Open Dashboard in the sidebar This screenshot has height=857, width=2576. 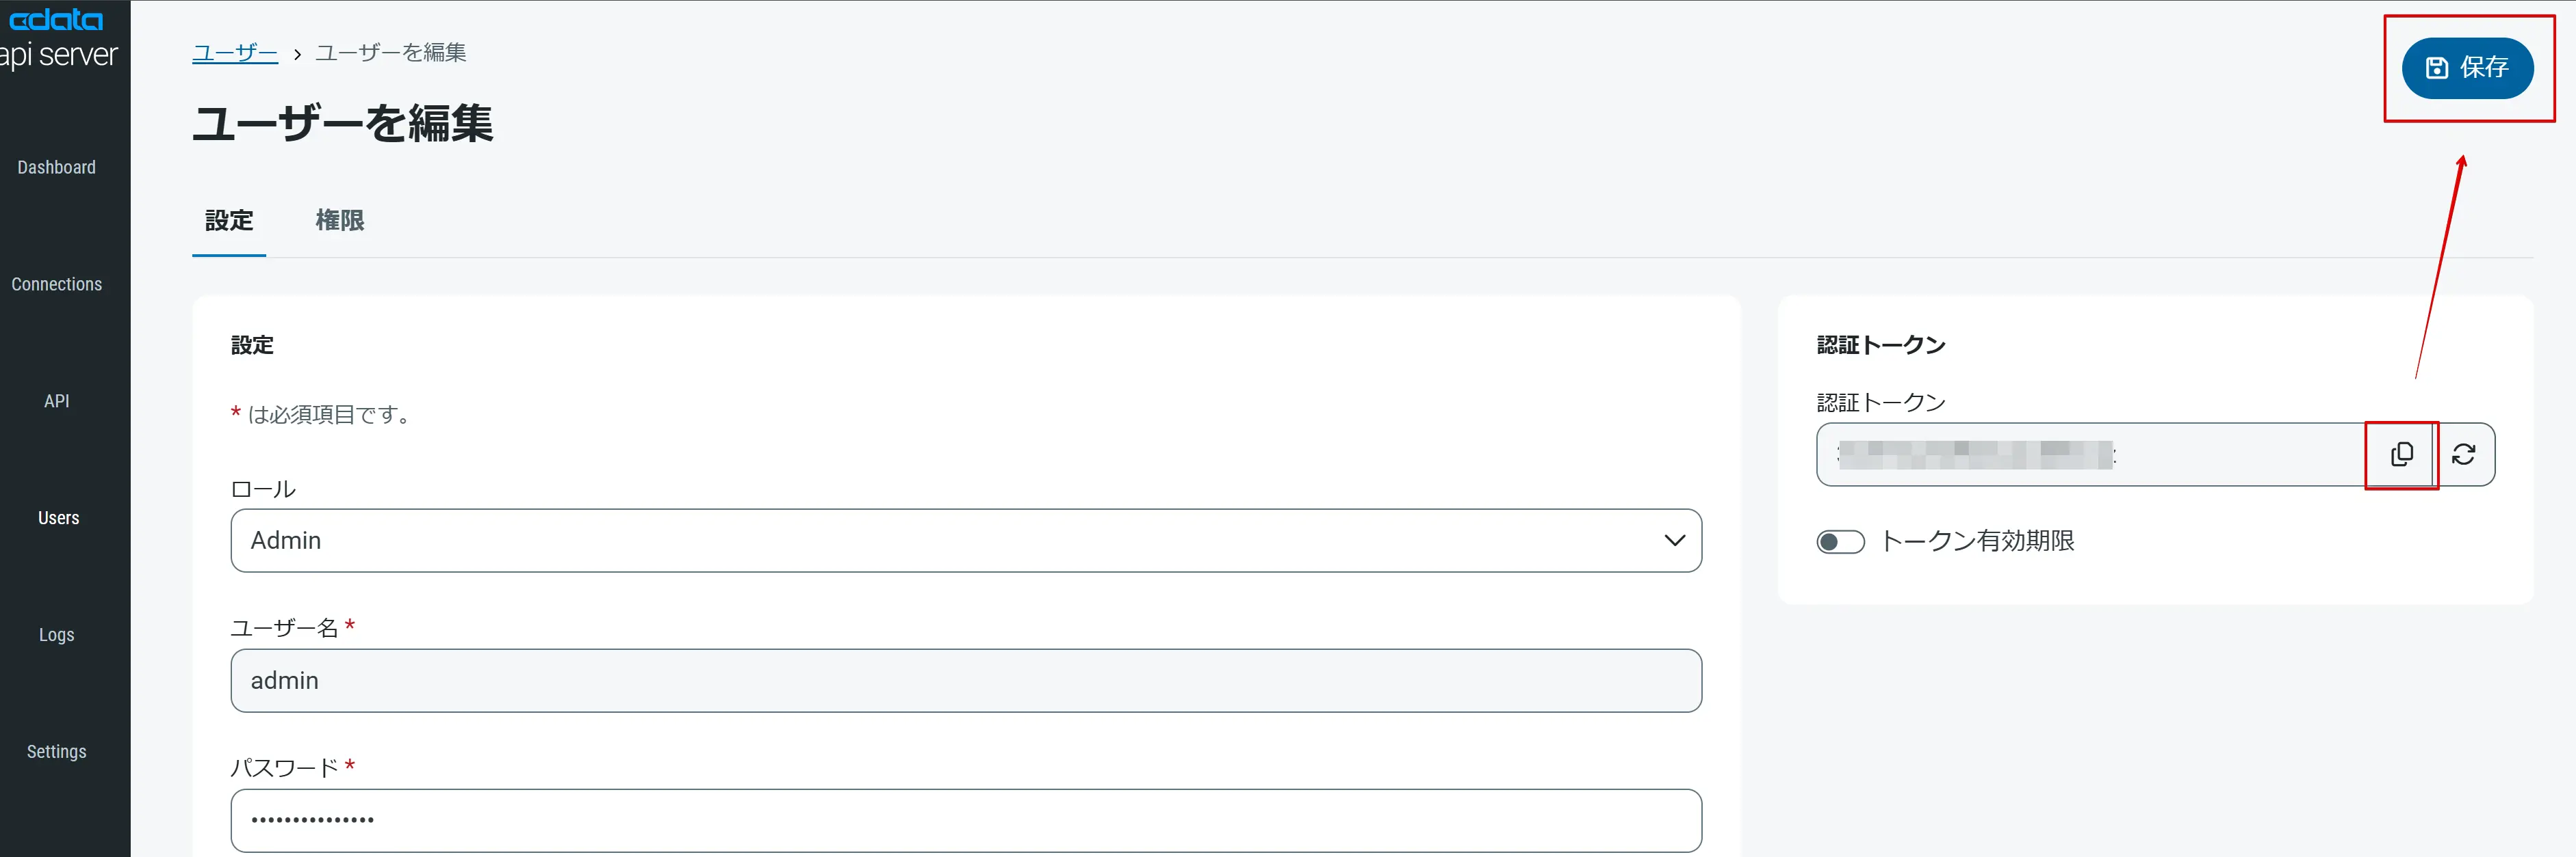57,168
